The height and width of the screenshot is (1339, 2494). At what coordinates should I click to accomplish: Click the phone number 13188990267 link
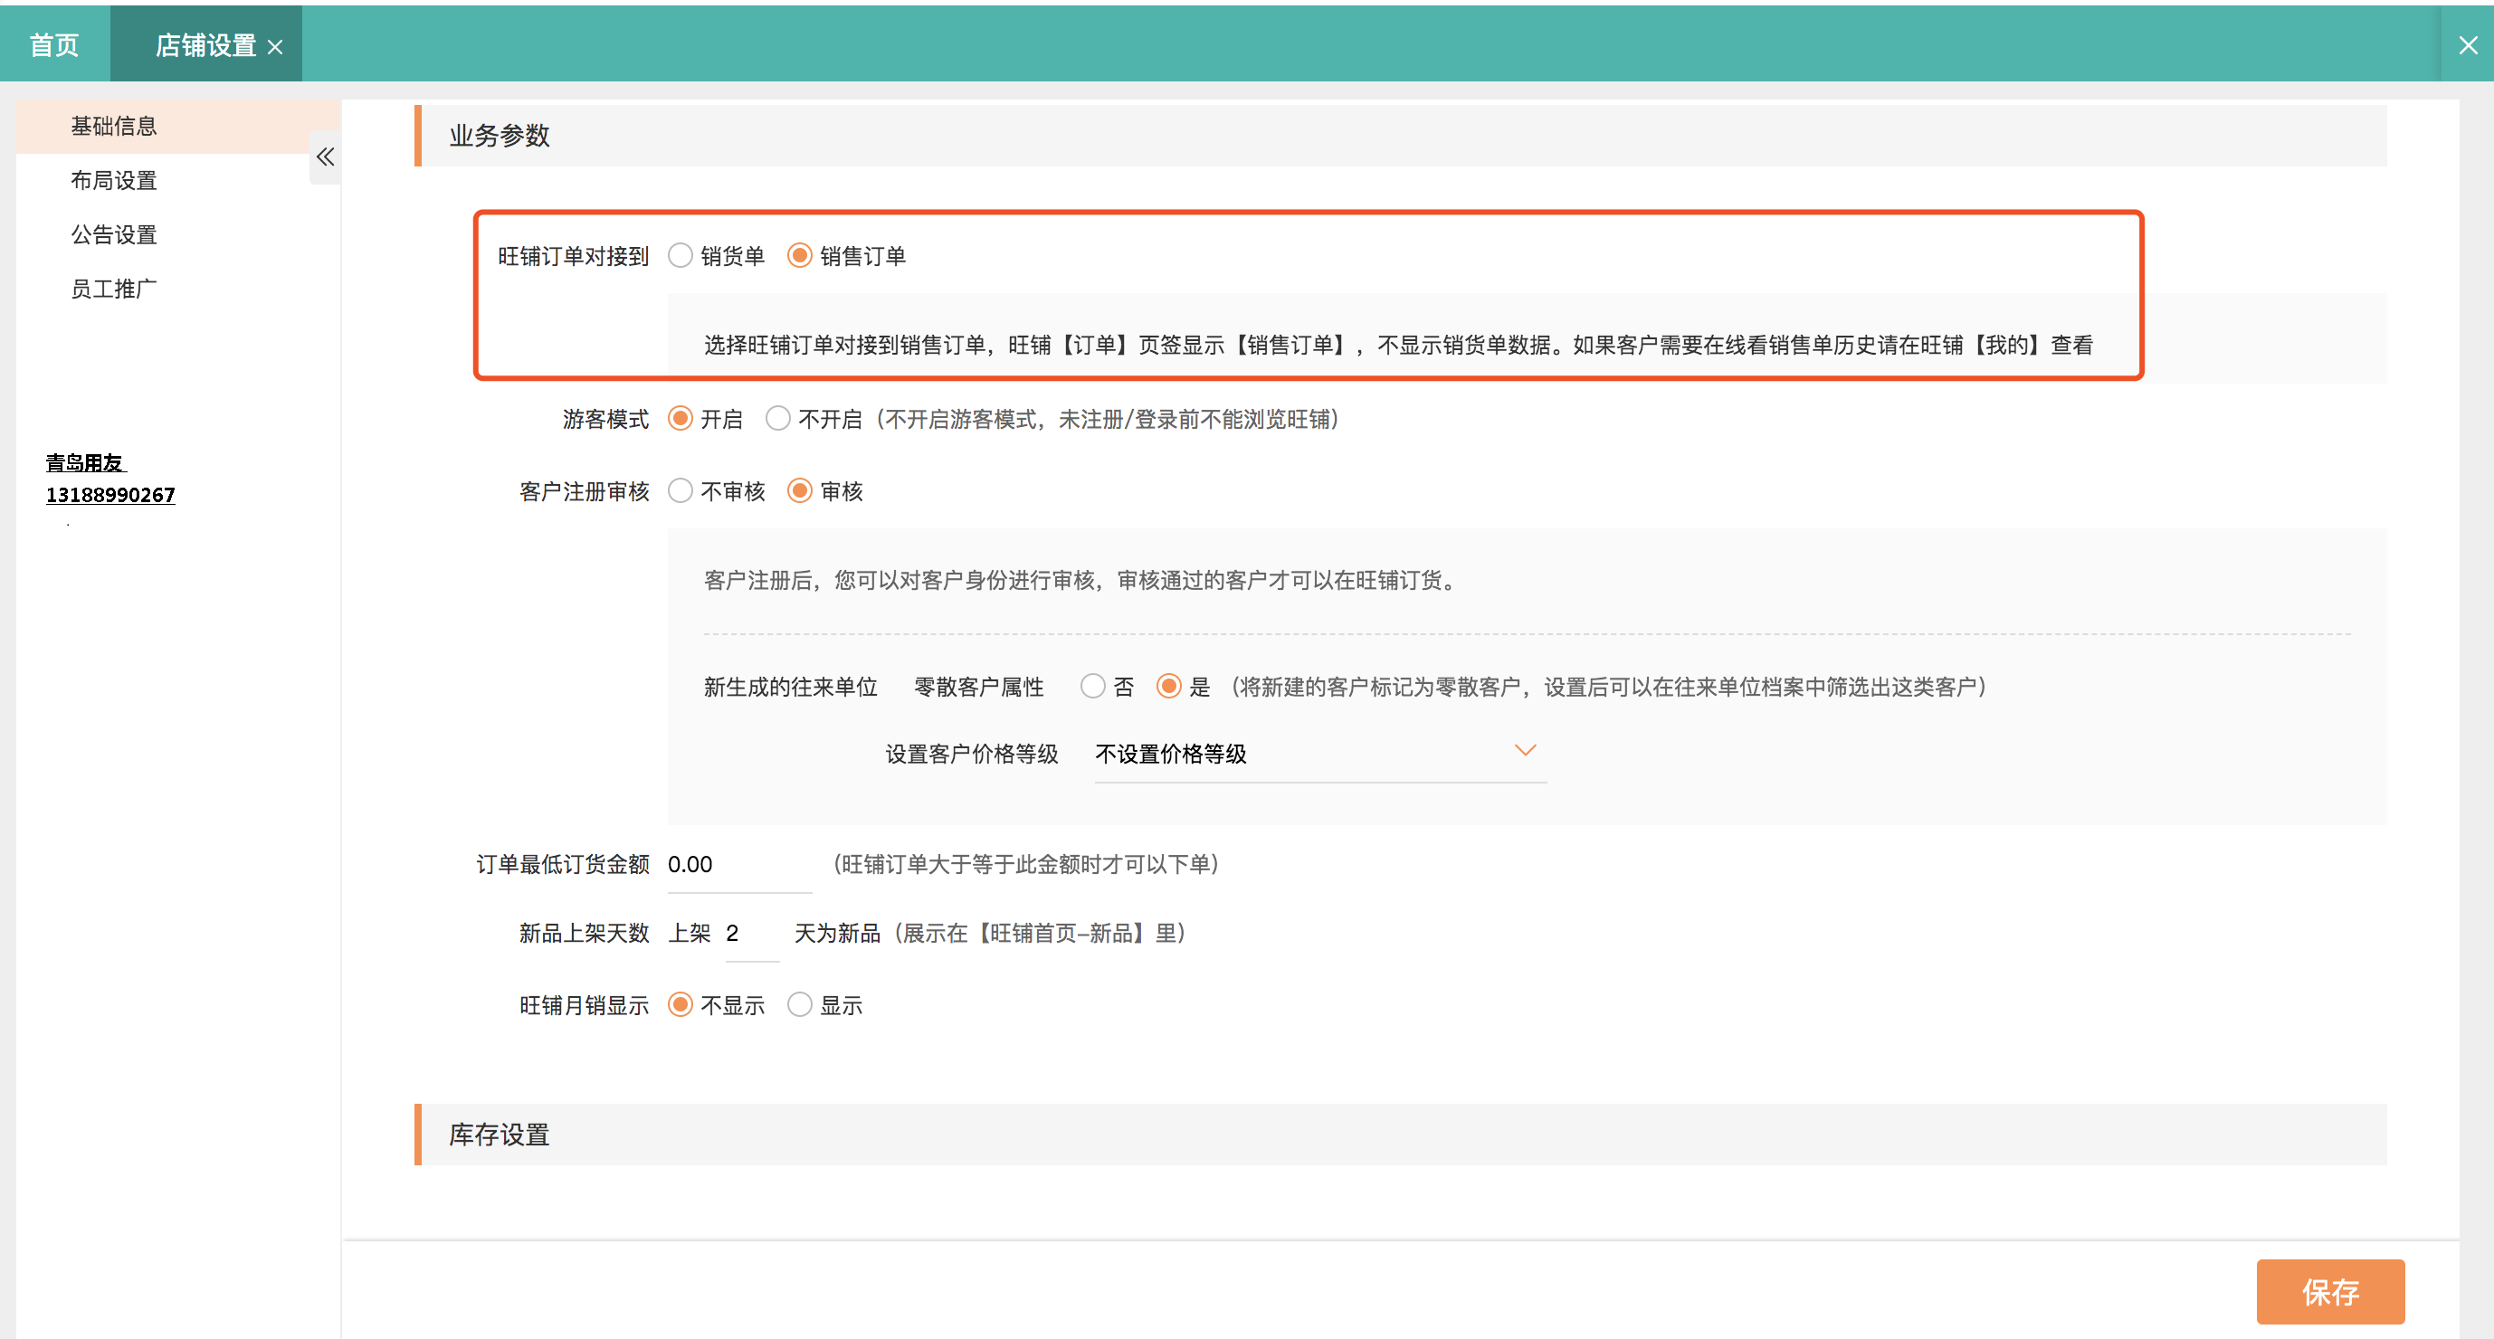click(x=110, y=495)
